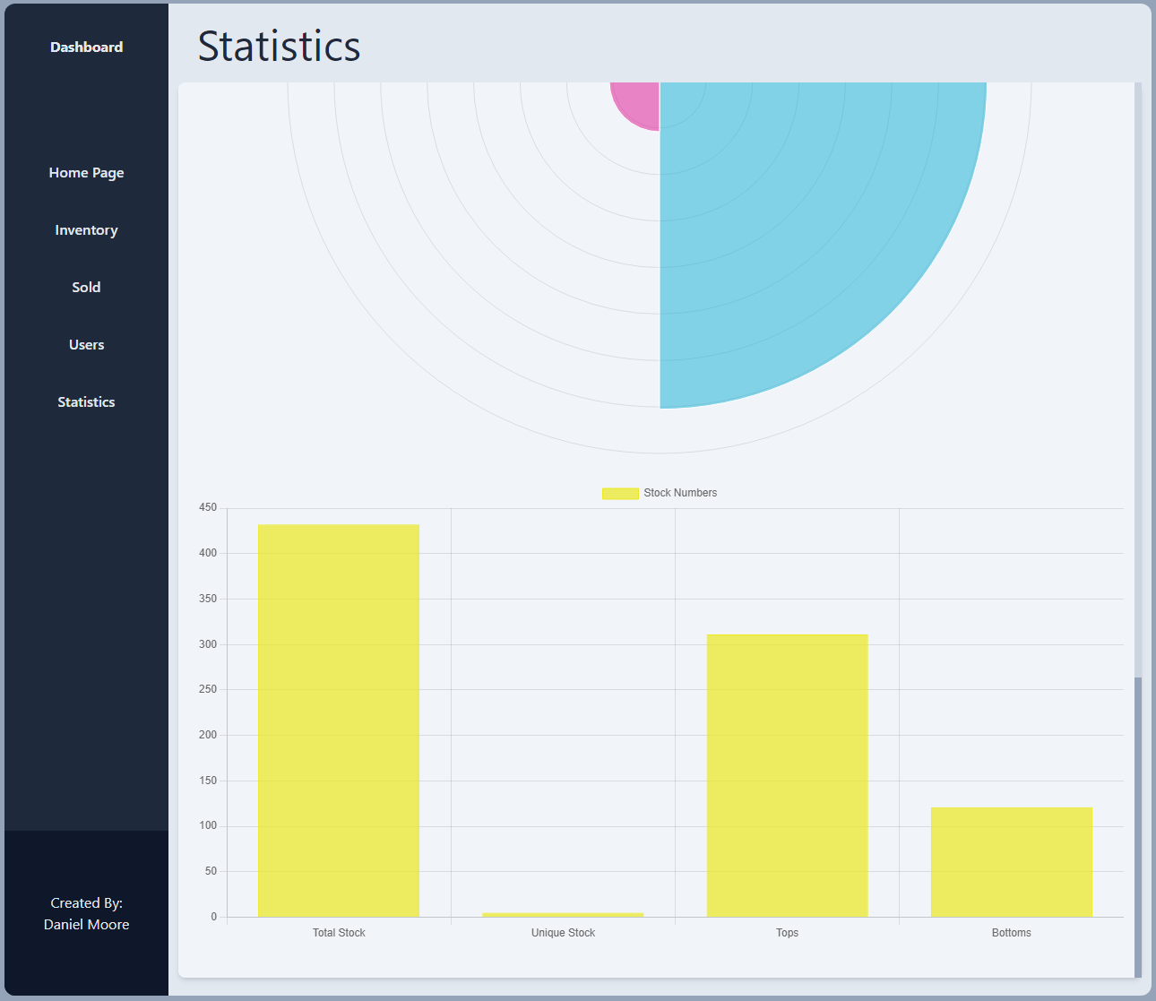Navigate to Users in the sidebar
This screenshot has width=1156, height=1001.
click(86, 345)
